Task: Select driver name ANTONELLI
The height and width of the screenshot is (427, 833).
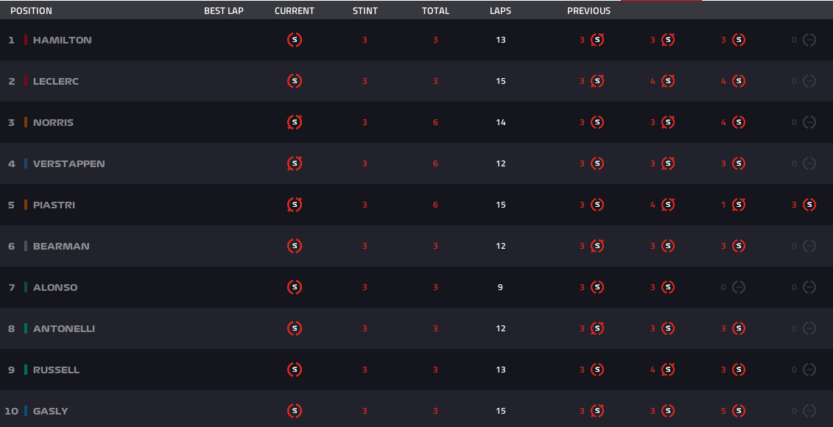Action: [x=64, y=329]
